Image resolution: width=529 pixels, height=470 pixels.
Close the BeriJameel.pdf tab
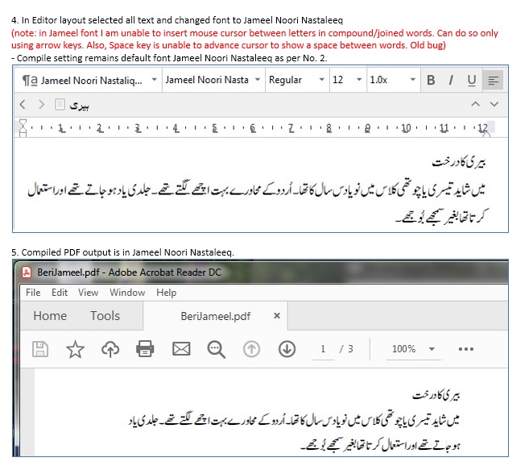coord(277,315)
